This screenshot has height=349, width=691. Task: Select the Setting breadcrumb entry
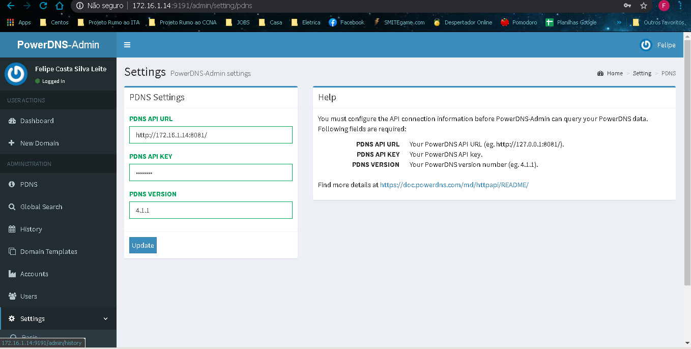point(642,73)
